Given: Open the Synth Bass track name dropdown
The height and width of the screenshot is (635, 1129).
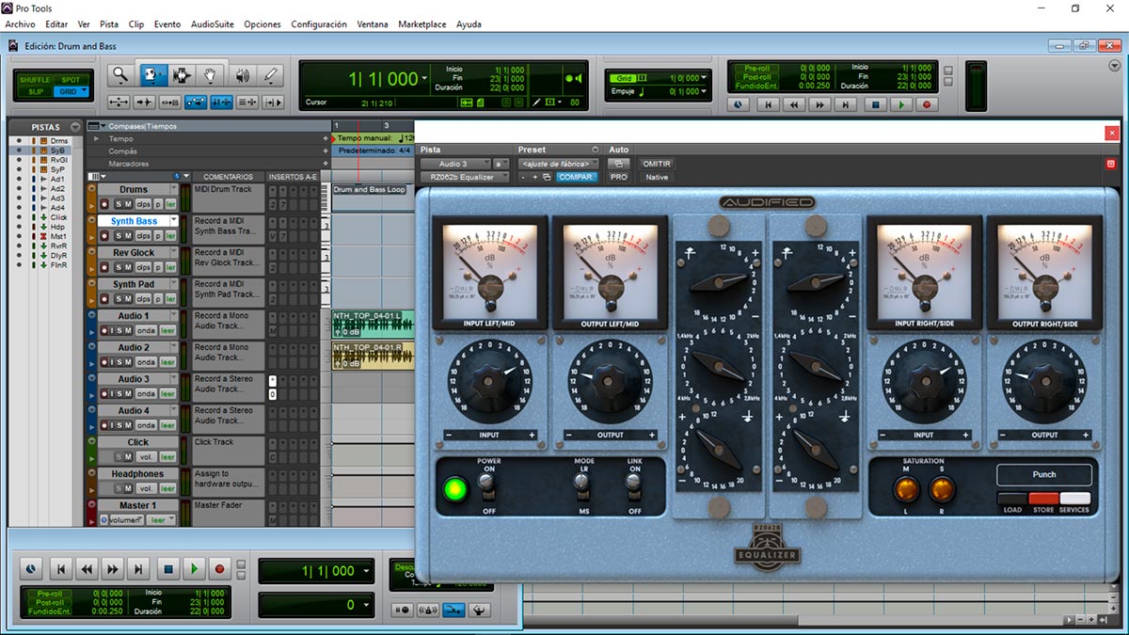Looking at the screenshot, I should (x=173, y=221).
